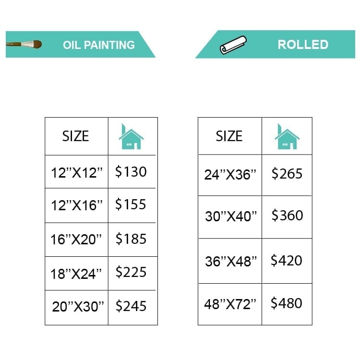Select the 18"X24" size option
This screenshot has height=360, width=360.
pyautogui.click(x=76, y=274)
